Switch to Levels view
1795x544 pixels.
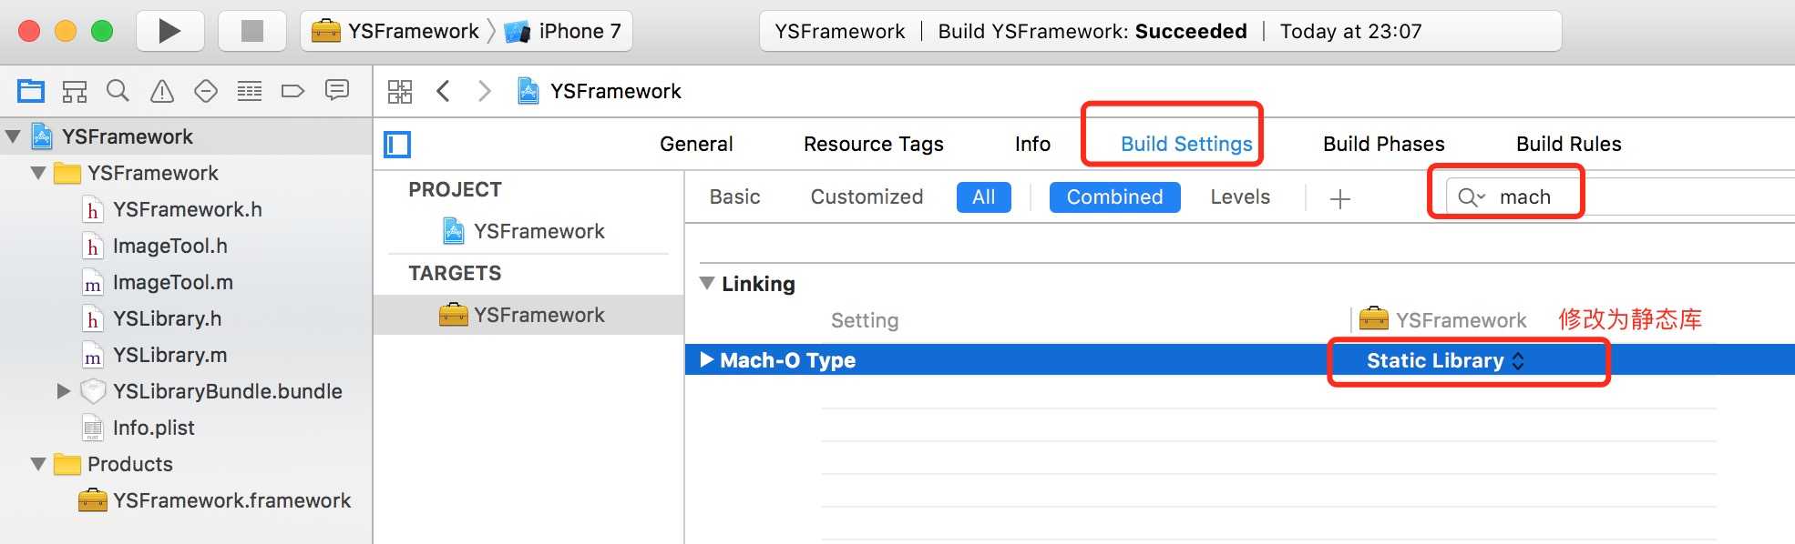pos(1240,197)
